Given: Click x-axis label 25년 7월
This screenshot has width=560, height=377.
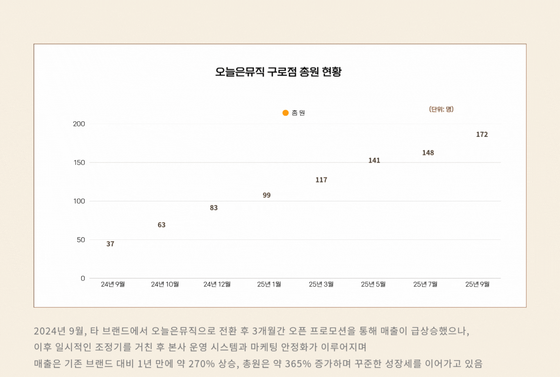Looking at the screenshot, I should click(x=425, y=284).
